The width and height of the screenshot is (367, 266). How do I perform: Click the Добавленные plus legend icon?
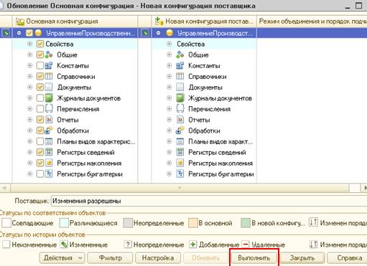pyautogui.click(x=192, y=244)
